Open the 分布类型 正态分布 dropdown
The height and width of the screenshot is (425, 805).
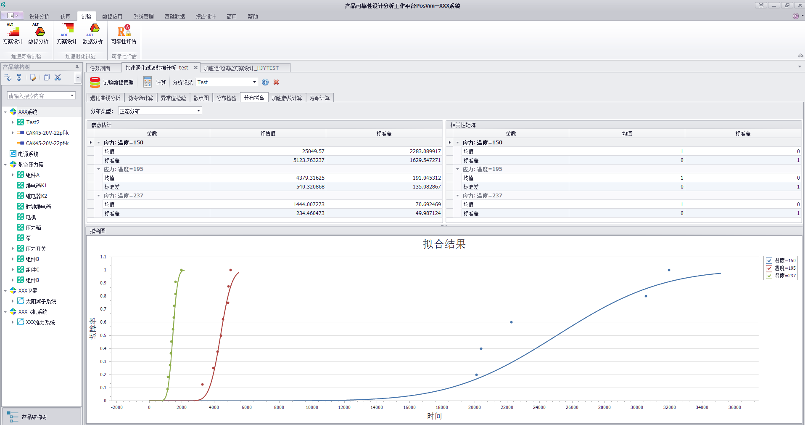(198, 111)
